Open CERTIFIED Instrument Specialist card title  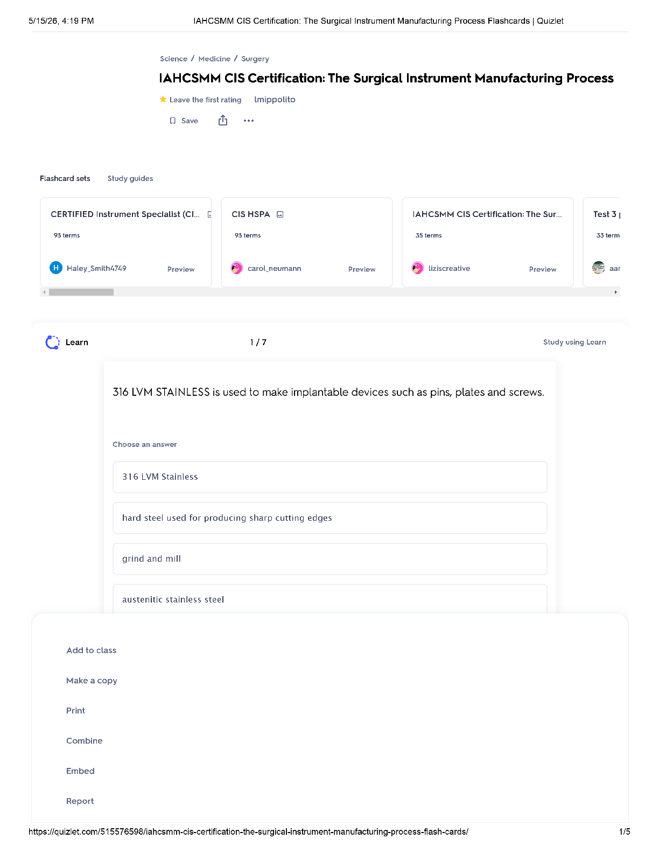[x=125, y=214]
